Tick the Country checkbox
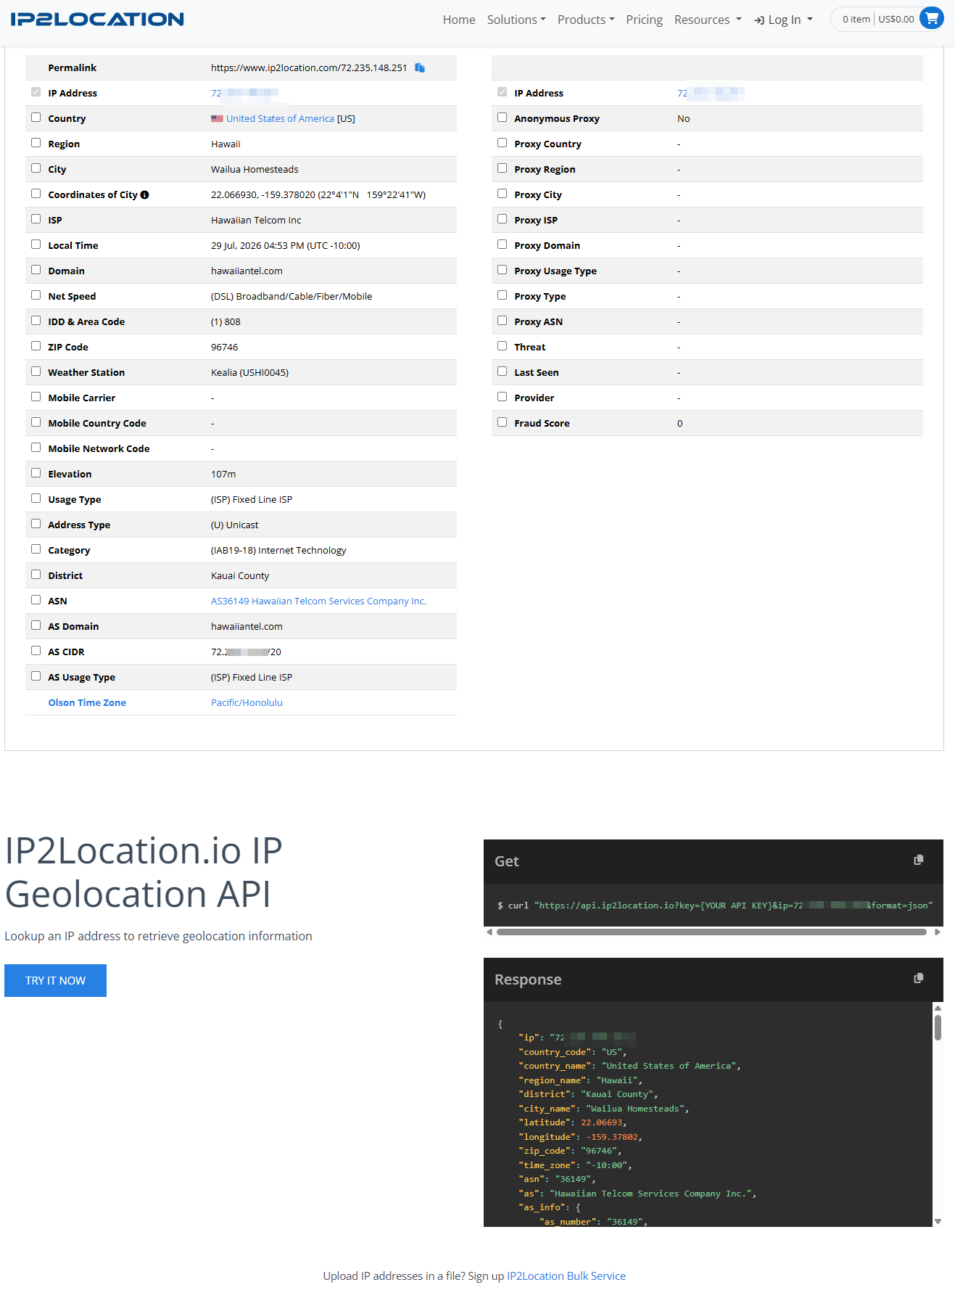This screenshot has width=955, height=1306. 36,118
